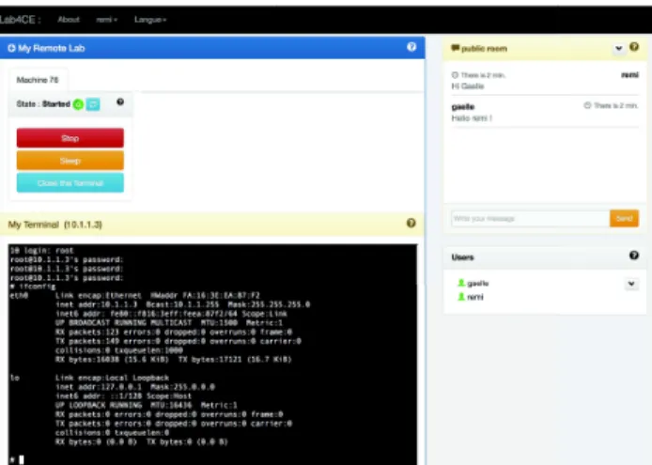The width and height of the screenshot is (652, 465).
Task: Open help icon in Users panel
Action: coord(634,256)
